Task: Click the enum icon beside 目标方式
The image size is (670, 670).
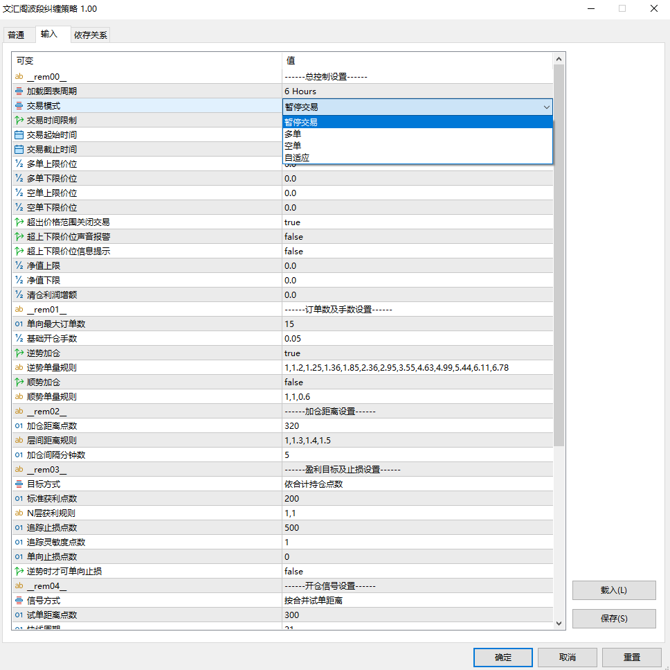Action: (x=19, y=484)
